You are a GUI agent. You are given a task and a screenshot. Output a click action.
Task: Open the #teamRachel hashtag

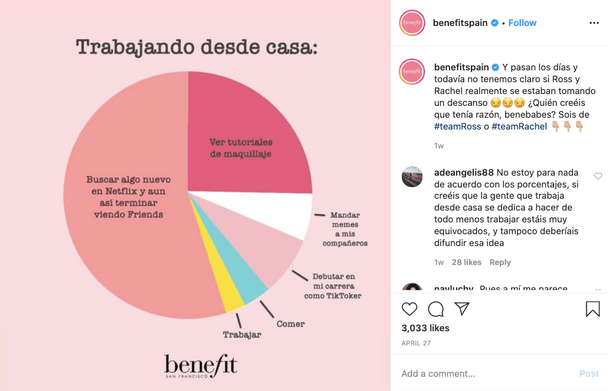click(519, 127)
